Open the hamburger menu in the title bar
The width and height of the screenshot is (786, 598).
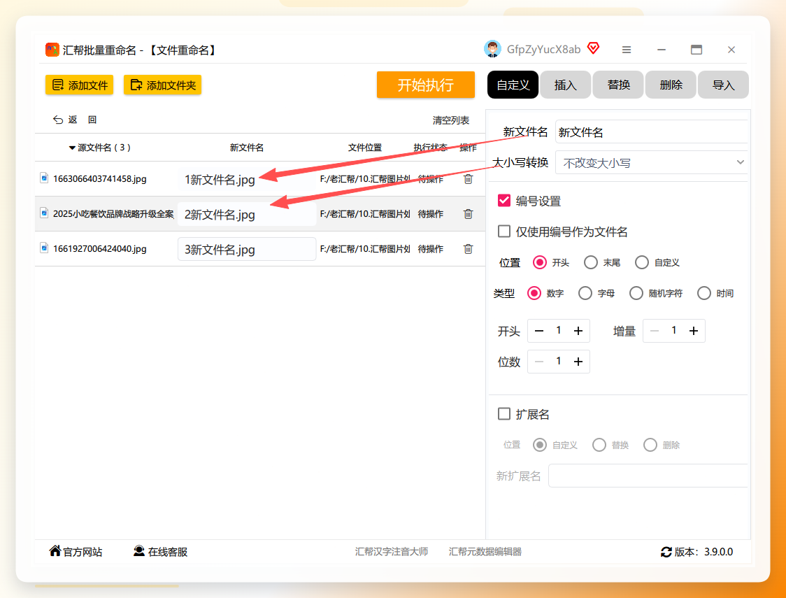(x=626, y=50)
